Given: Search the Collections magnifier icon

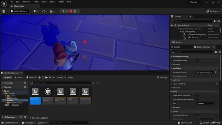Looking at the screenshot, I should coord(25,117).
